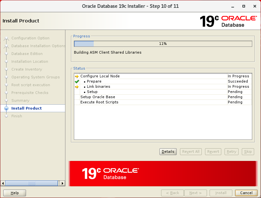Open the Details button
The width and height of the screenshot is (261, 198).
pos(168,152)
